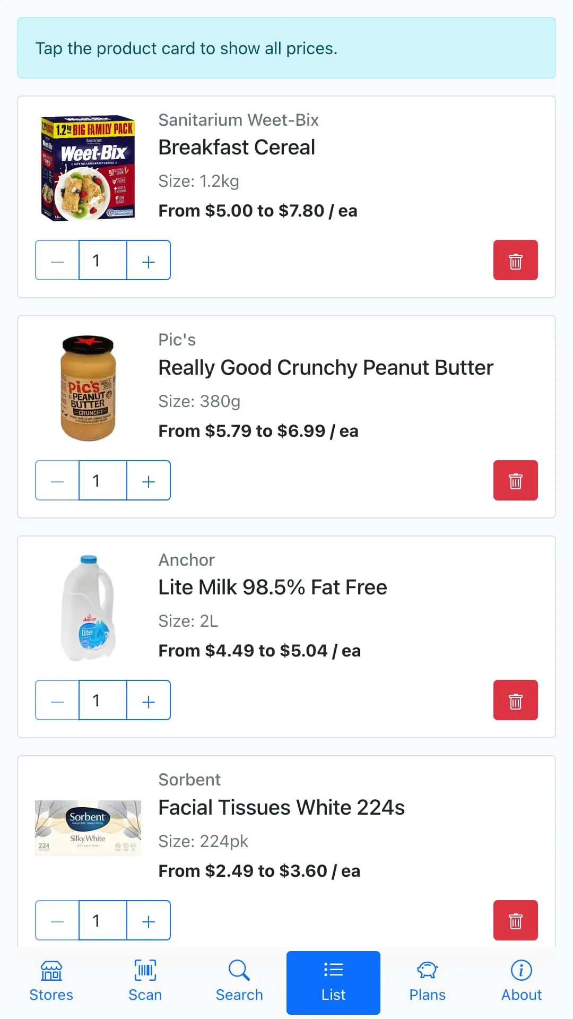This screenshot has height=1019, width=573.
Task: Decrease Weet-Bix quantity with minus button
Action: [x=57, y=260]
